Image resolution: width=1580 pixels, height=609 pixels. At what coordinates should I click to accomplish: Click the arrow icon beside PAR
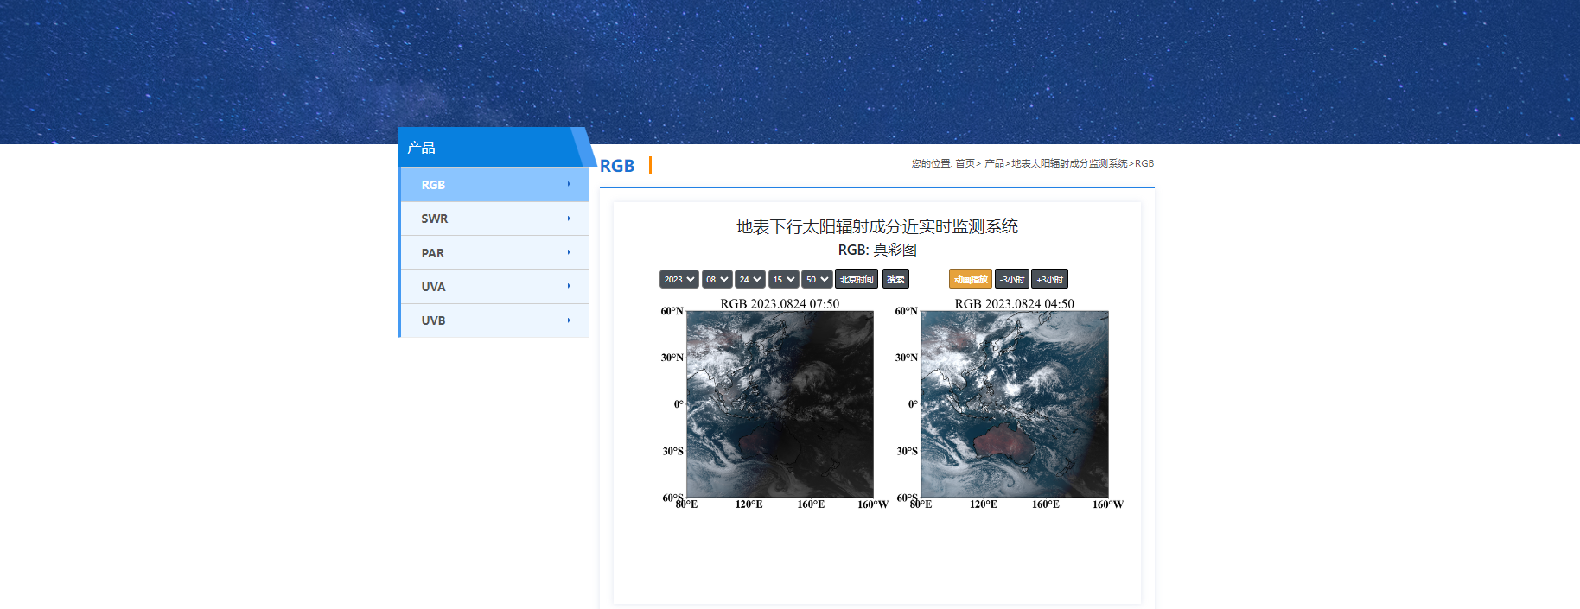[569, 252]
